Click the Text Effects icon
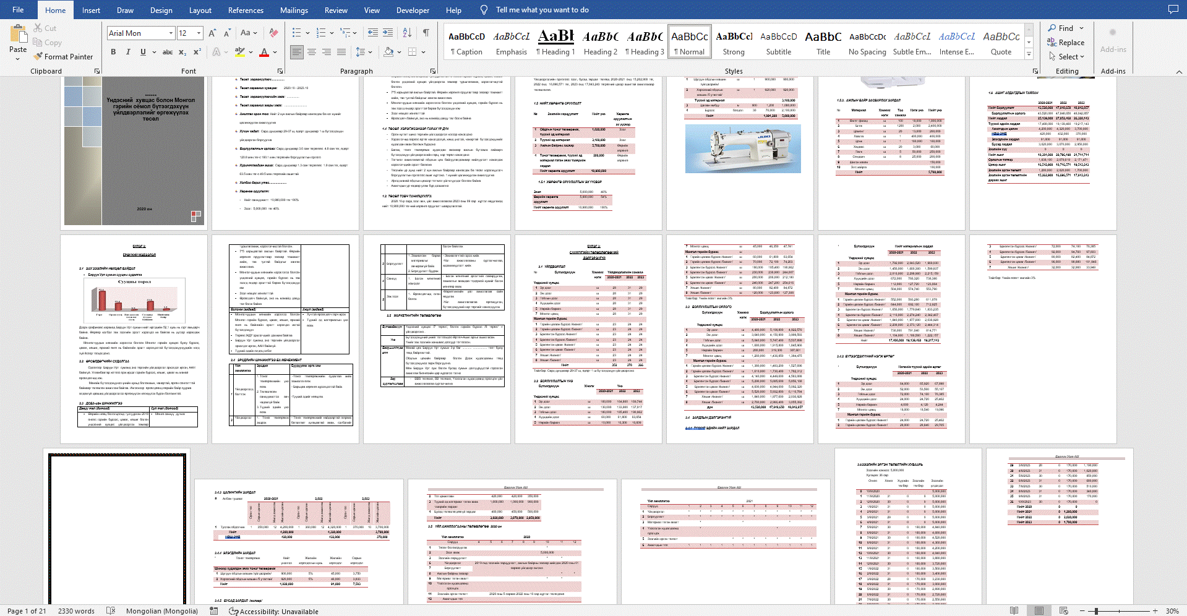This screenshot has height=616, width=1187. point(216,52)
